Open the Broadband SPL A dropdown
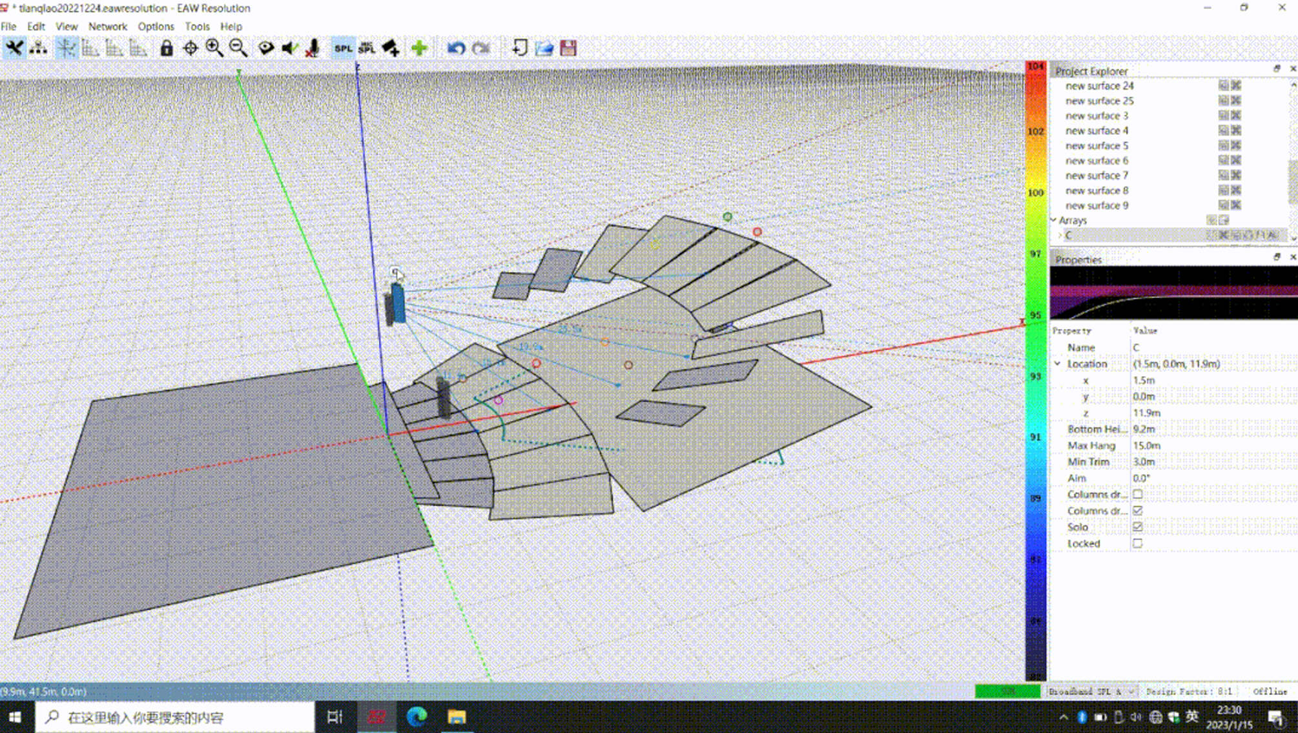This screenshot has height=733, width=1298. (1091, 691)
